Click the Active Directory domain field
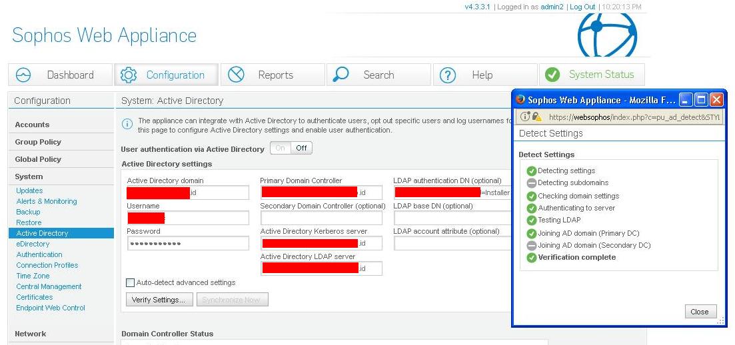Screen dimensions: 735x345 pyautogui.click(x=187, y=192)
